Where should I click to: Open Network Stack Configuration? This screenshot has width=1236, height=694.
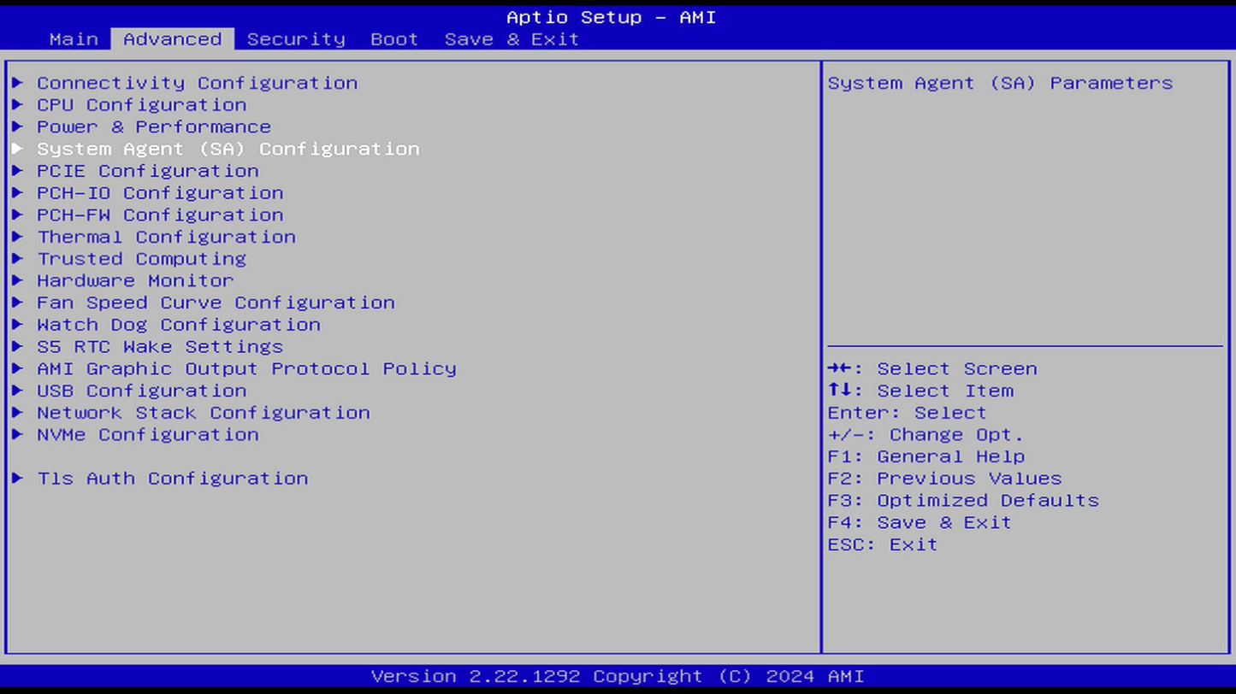[204, 413]
